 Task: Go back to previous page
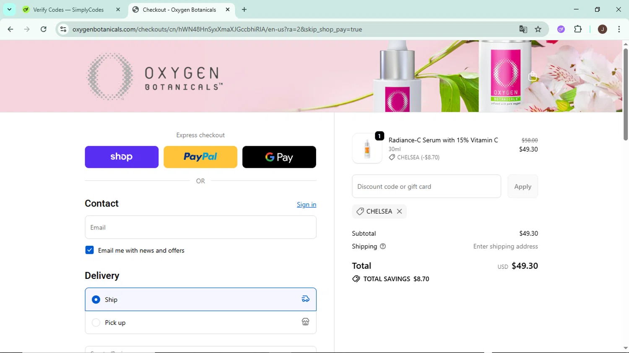click(10, 29)
